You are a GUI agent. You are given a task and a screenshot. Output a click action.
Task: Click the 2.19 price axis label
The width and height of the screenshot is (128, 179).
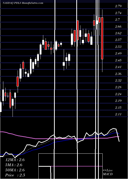click(x=118, y=101)
